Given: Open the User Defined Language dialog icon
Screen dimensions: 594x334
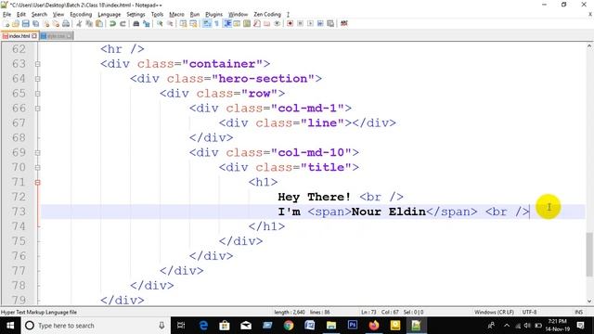Looking at the screenshot, I should pyautogui.click(x=237, y=23).
